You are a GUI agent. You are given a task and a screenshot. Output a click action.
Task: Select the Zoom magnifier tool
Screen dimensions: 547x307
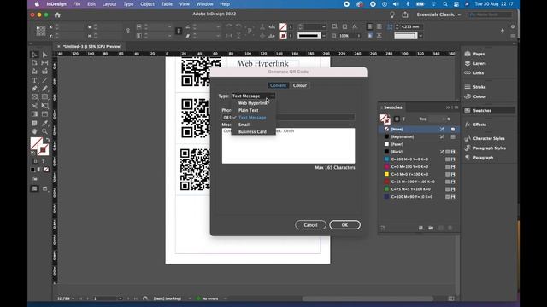tap(44, 131)
